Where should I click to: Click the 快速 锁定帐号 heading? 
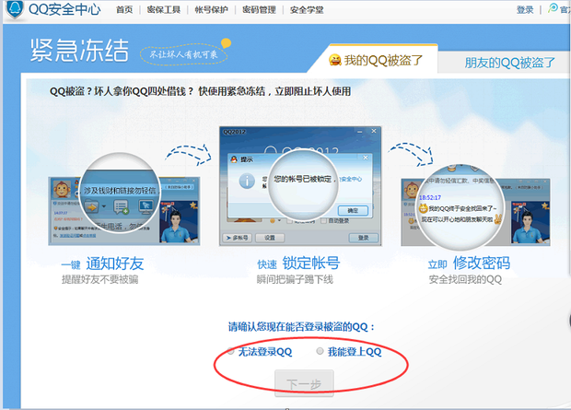tap(298, 264)
